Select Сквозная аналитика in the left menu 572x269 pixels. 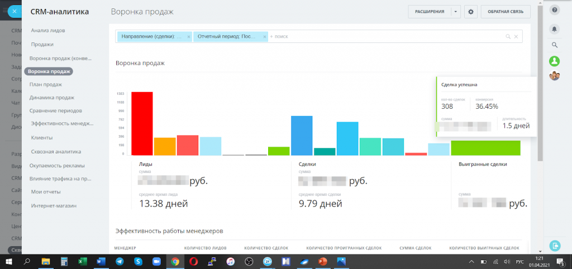tap(56, 152)
